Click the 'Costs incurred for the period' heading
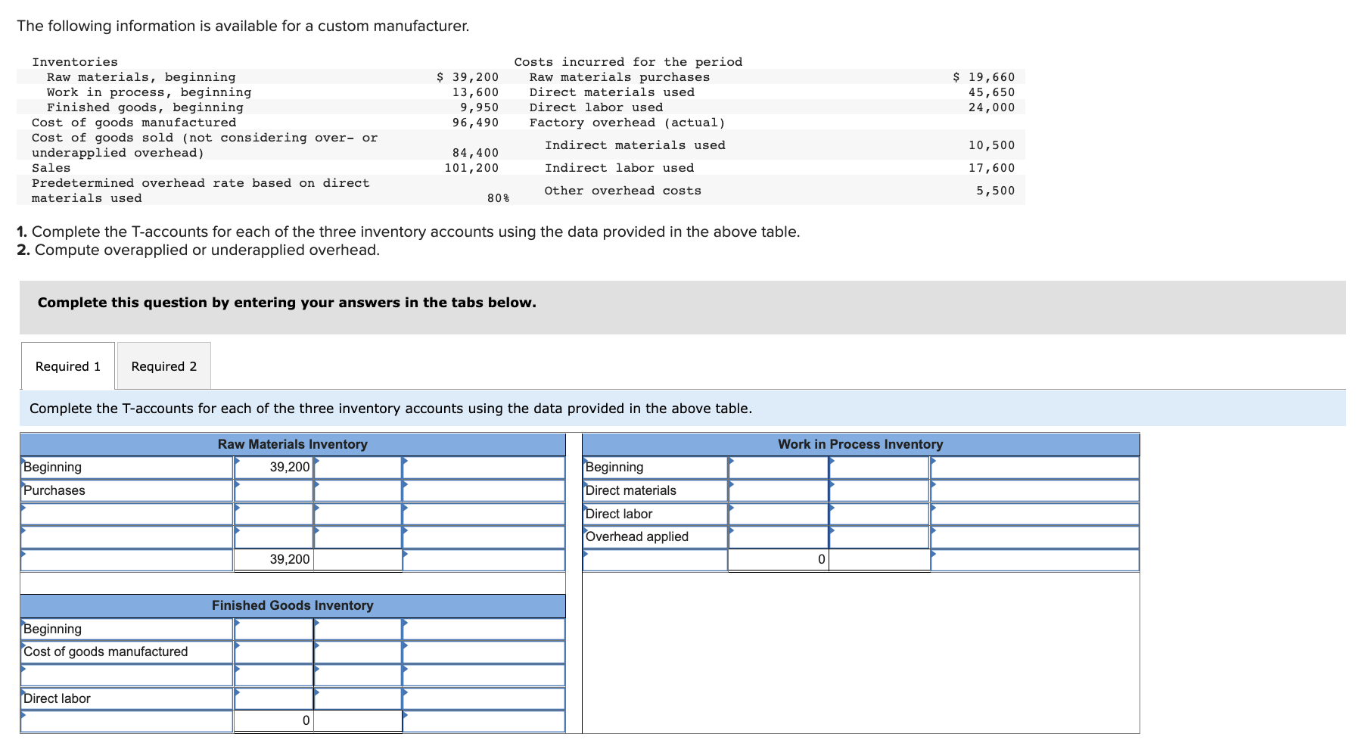 (x=628, y=62)
